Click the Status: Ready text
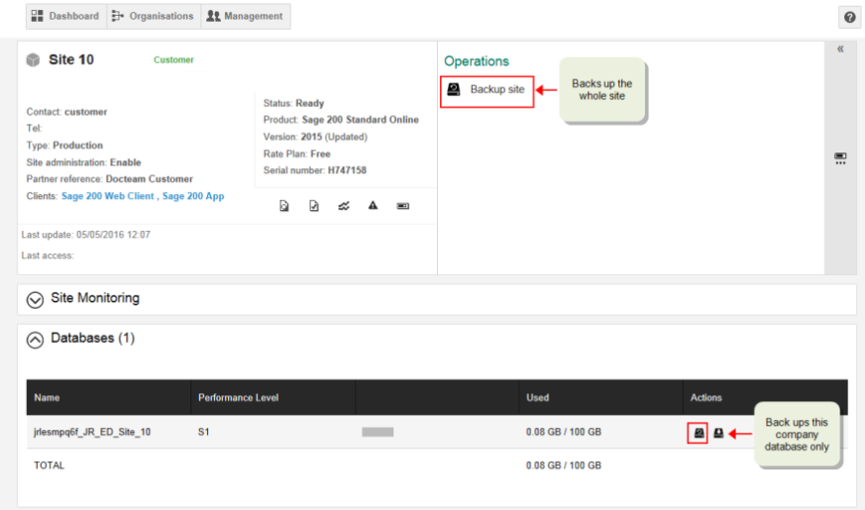 [x=293, y=103]
